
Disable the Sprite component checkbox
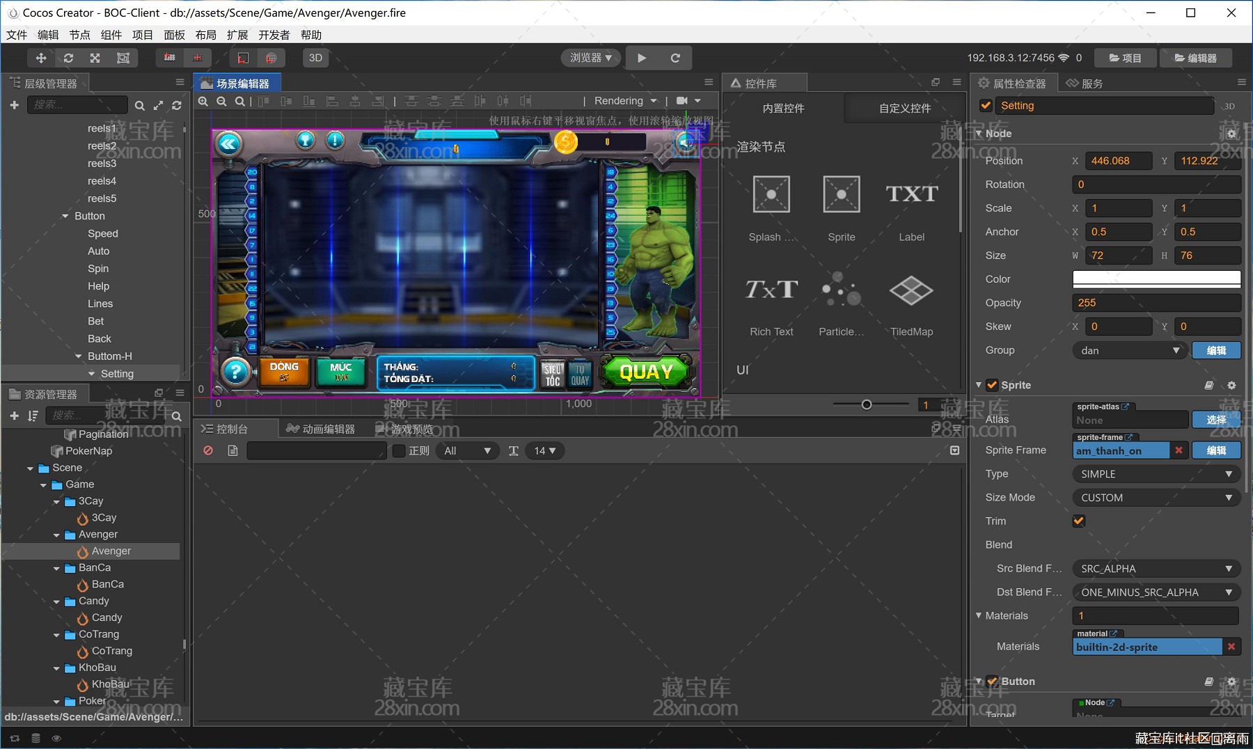click(992, 385)
